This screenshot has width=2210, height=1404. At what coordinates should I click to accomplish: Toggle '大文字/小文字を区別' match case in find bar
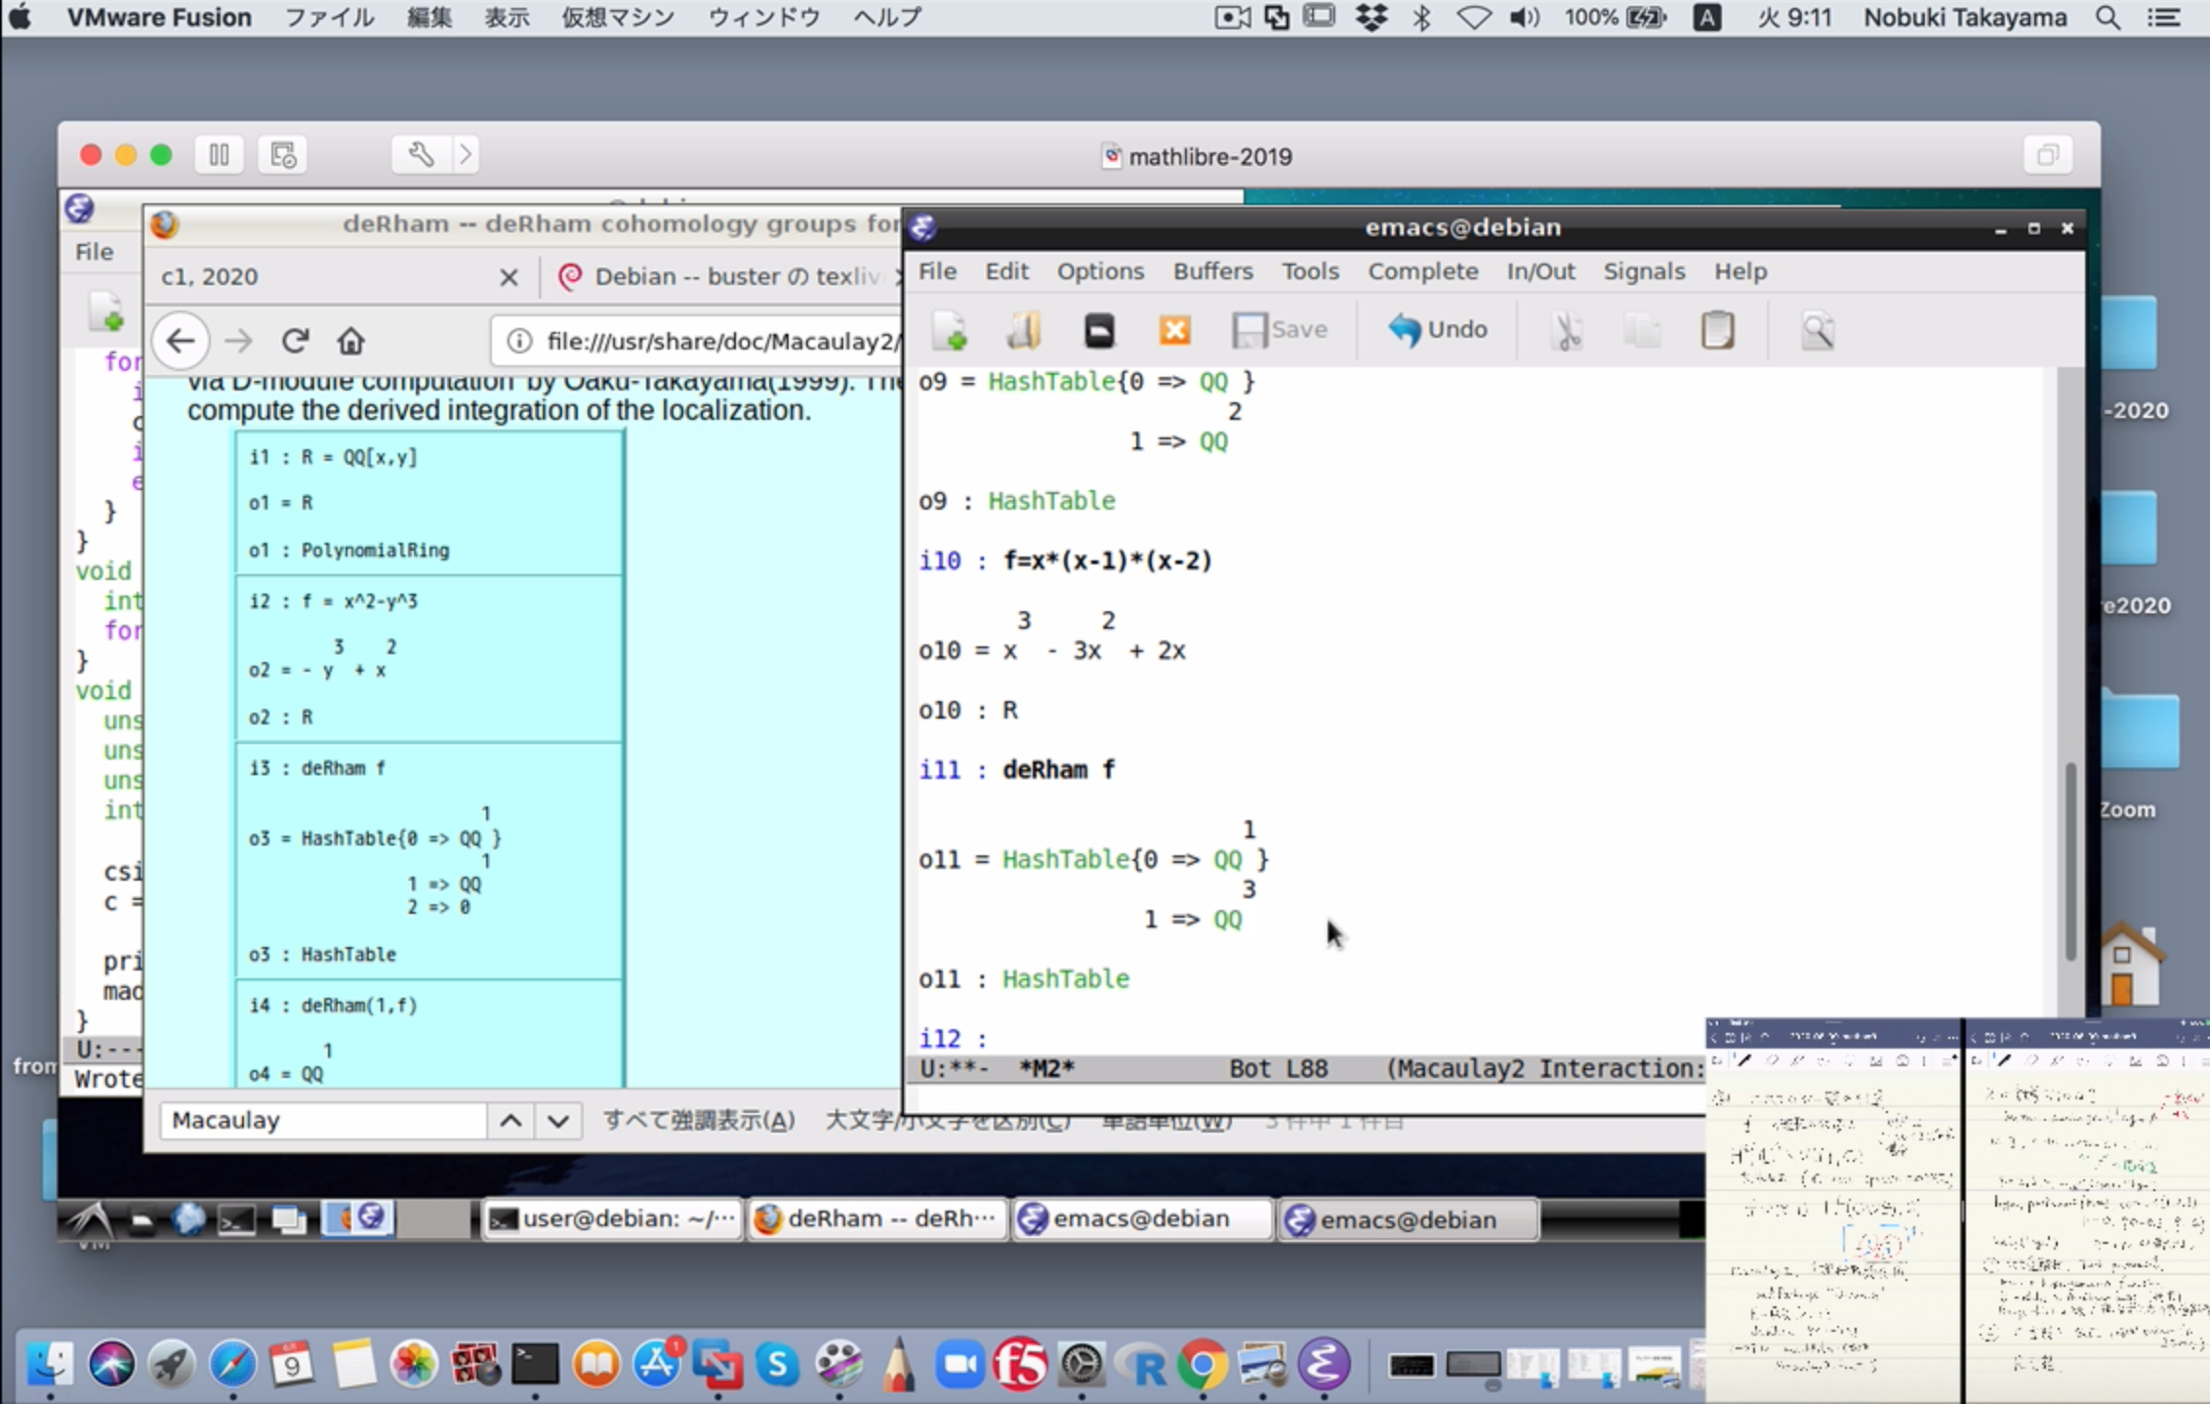click(x=948, y=1120)
